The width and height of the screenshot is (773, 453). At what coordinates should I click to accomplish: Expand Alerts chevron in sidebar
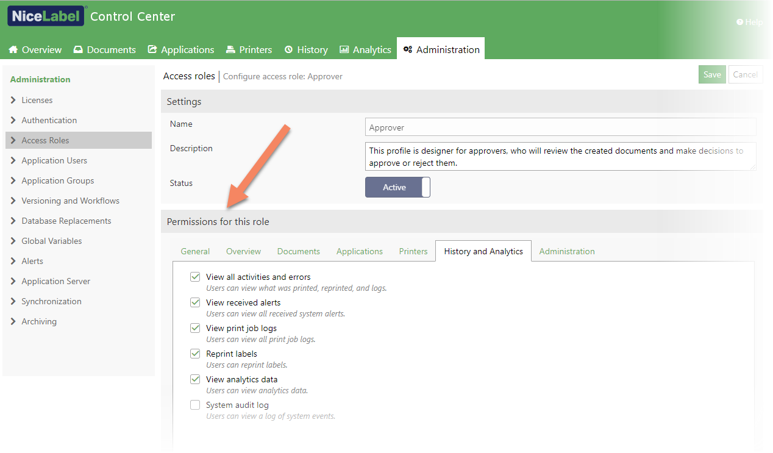(13, 261)
